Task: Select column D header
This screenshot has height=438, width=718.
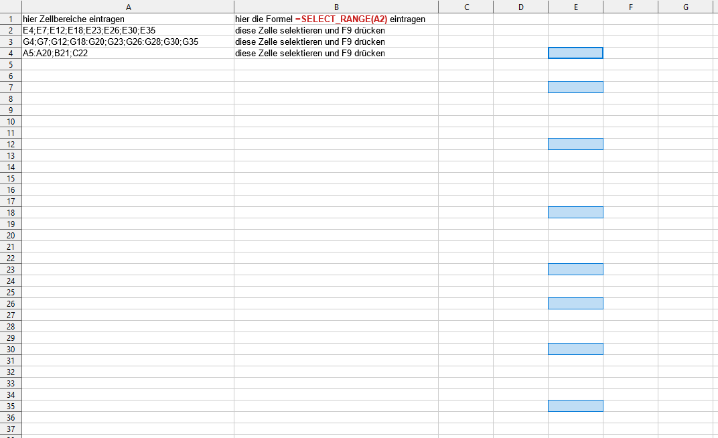Action: point(520,7)
